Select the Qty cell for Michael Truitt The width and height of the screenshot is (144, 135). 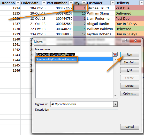[80, 8]
